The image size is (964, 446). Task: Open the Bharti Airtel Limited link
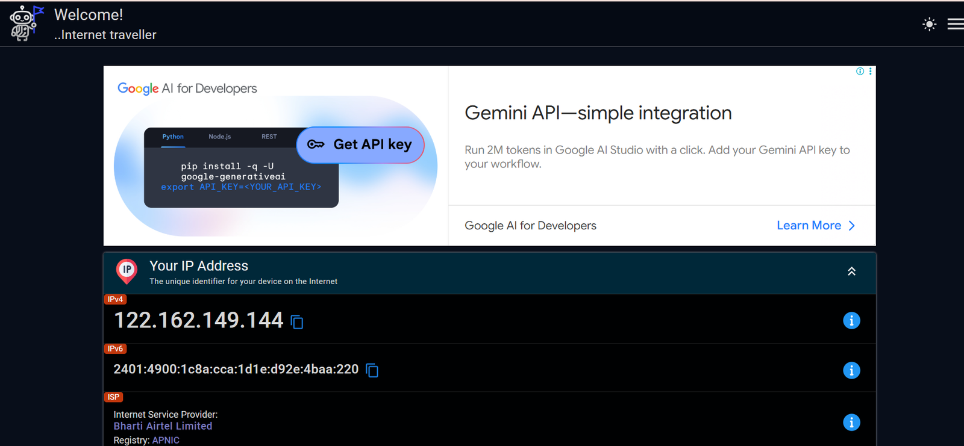pos(163,426)
